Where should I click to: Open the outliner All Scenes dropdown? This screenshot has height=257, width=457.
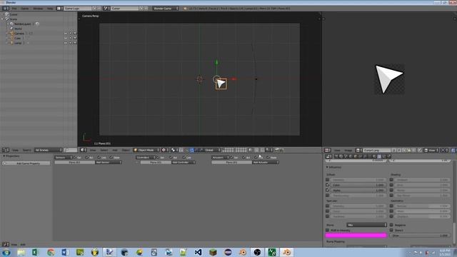(49, 150)
